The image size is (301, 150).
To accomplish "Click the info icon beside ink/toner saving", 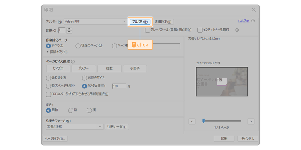I will point(237,30).
